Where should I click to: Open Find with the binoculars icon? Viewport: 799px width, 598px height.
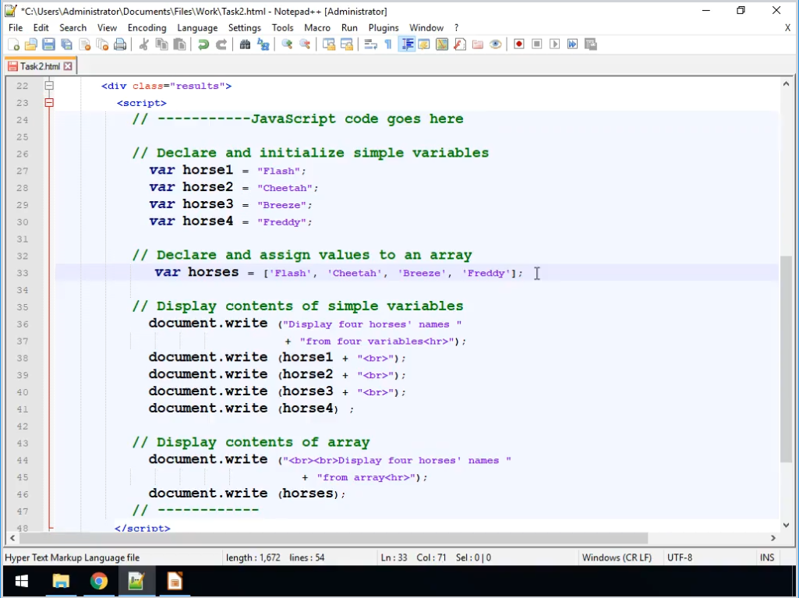click(245, 44)
